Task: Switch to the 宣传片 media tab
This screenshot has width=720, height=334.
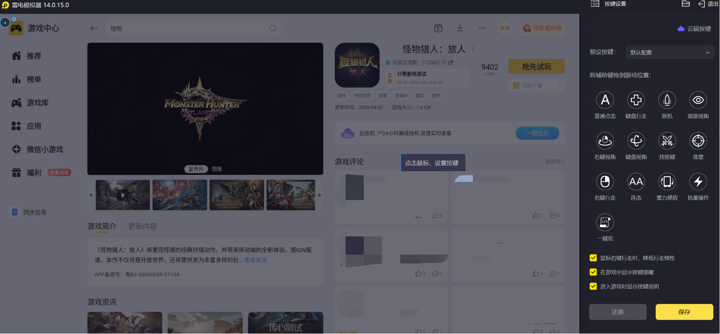Action: pos(196,169)
